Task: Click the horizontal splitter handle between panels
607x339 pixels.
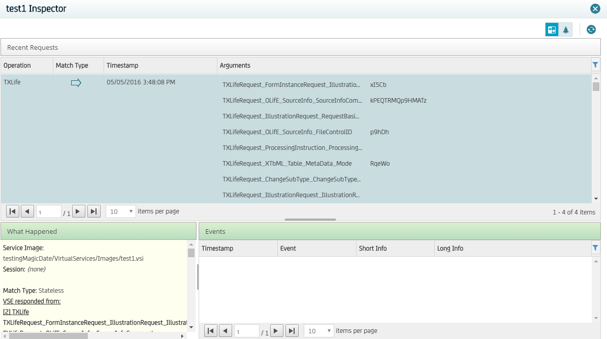Action: [x=310, y=220]
